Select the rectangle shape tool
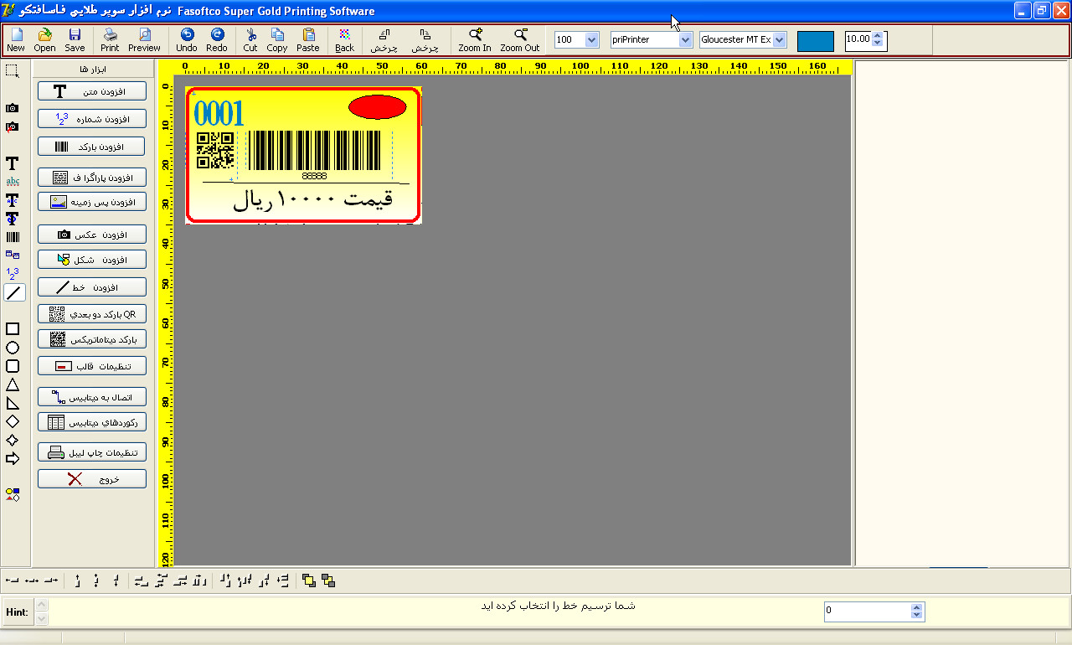The height and width of the screenshot is (645, 1072). point(13,329)
